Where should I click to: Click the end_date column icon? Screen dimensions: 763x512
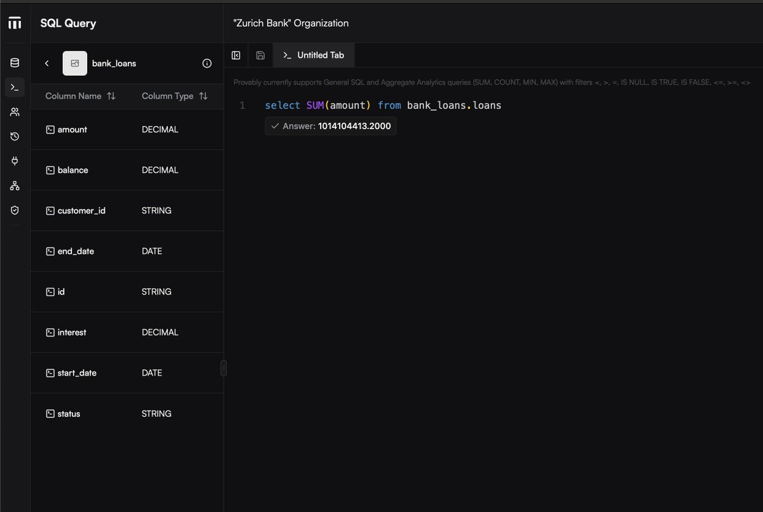coord(50,251)
